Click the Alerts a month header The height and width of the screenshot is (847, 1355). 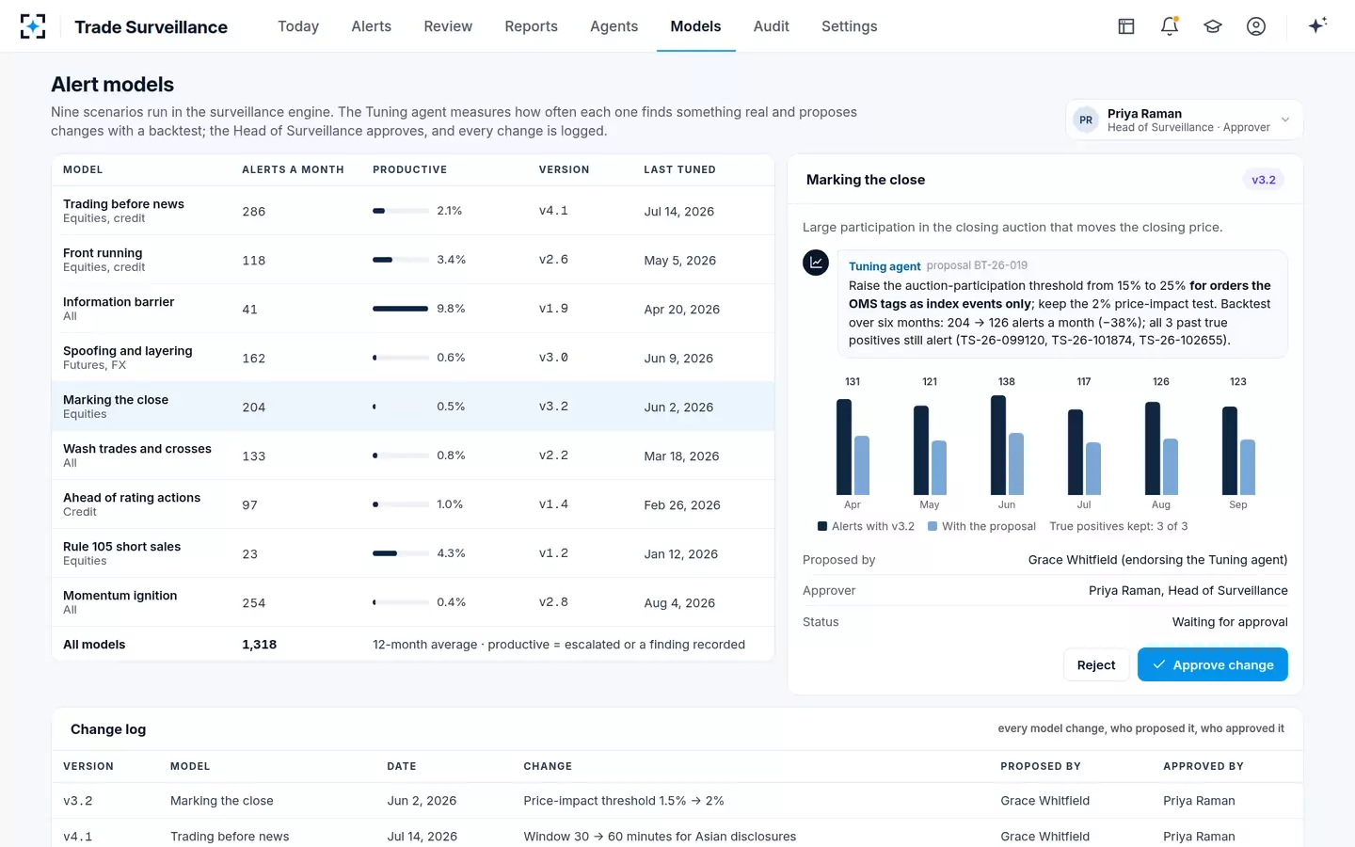pyautogui.click(x=293, y=169)
